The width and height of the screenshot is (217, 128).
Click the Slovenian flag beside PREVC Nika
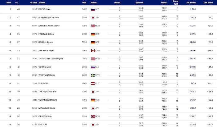pyautogui.click(x=92, y=9)
